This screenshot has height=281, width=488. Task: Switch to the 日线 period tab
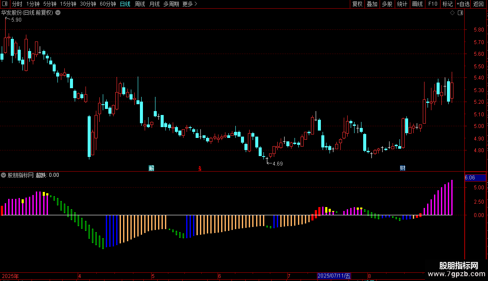(125, 4)
